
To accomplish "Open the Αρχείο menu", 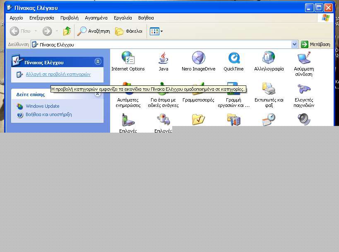I will (16, 18).
